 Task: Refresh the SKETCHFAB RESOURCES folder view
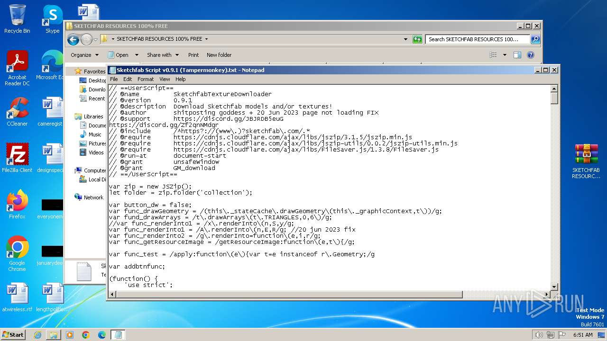(x=417, y=39)
